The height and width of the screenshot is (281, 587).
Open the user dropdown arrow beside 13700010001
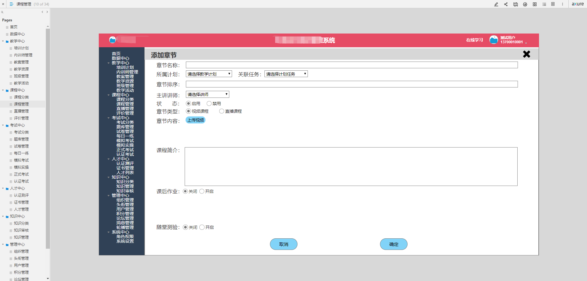tap(526, 43)
